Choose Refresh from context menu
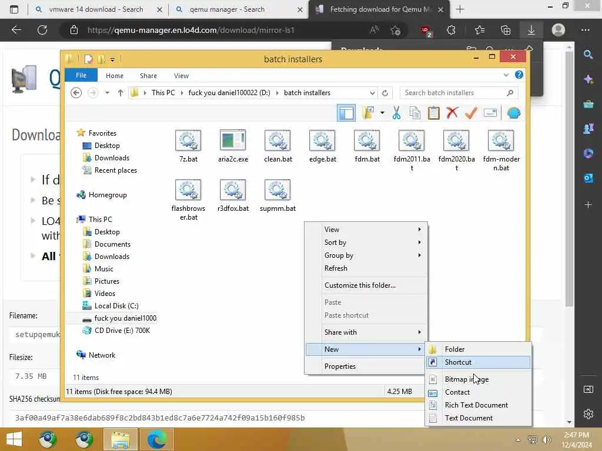Screen dimensions: 602x451 [366, 268]
